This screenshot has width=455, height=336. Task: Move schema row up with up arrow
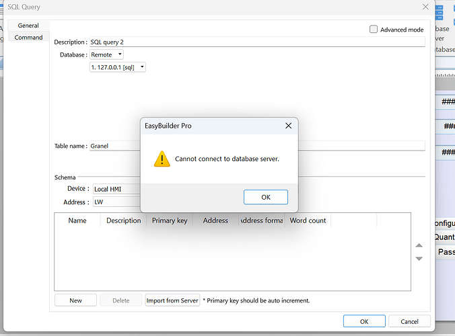pos(419,245)
